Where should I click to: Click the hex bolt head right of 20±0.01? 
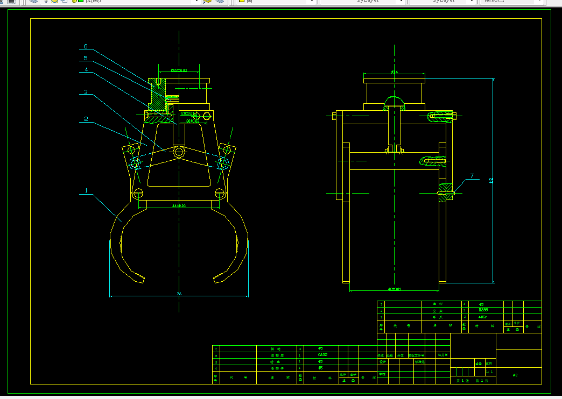207,116
